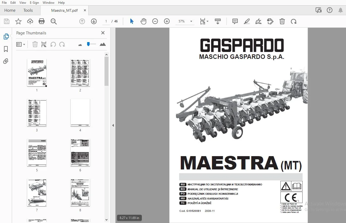
Task: Switch to the Home tab
Action: (x=10, y=10)
